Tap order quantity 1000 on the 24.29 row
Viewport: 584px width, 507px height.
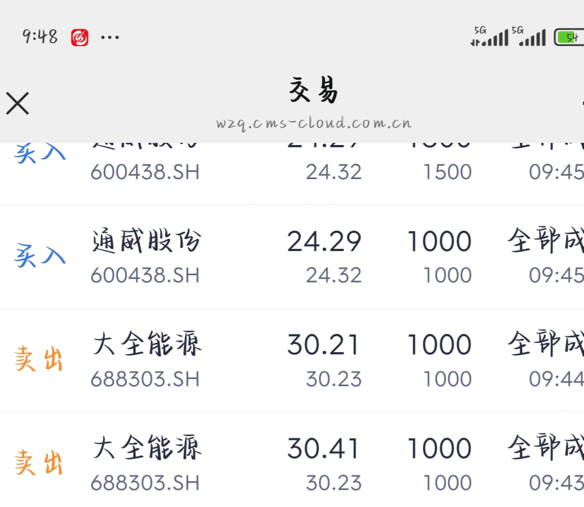point(440,241)
